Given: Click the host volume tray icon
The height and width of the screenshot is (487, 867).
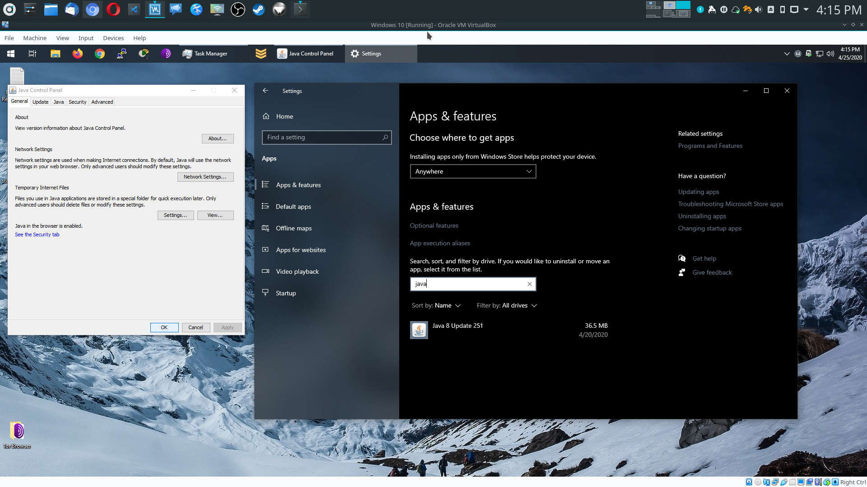Looking at the screenshot, I should [x=759, y=9].
